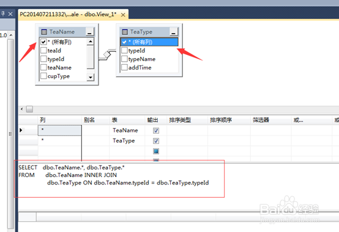This screenshot has width=339, height=232.
Task: Toggle output checkbox for TeaType row
Action: coord(156,141)
